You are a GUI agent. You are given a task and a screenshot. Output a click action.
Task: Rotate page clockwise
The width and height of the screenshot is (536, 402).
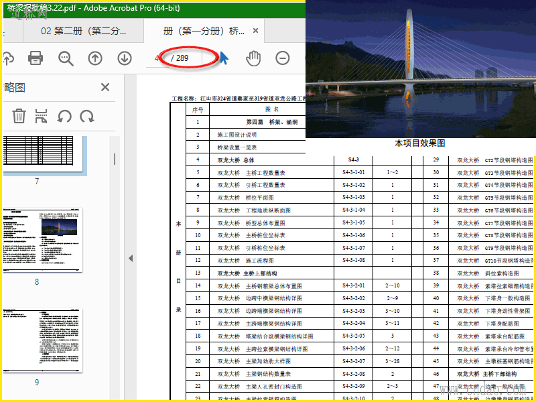point(87,116)
